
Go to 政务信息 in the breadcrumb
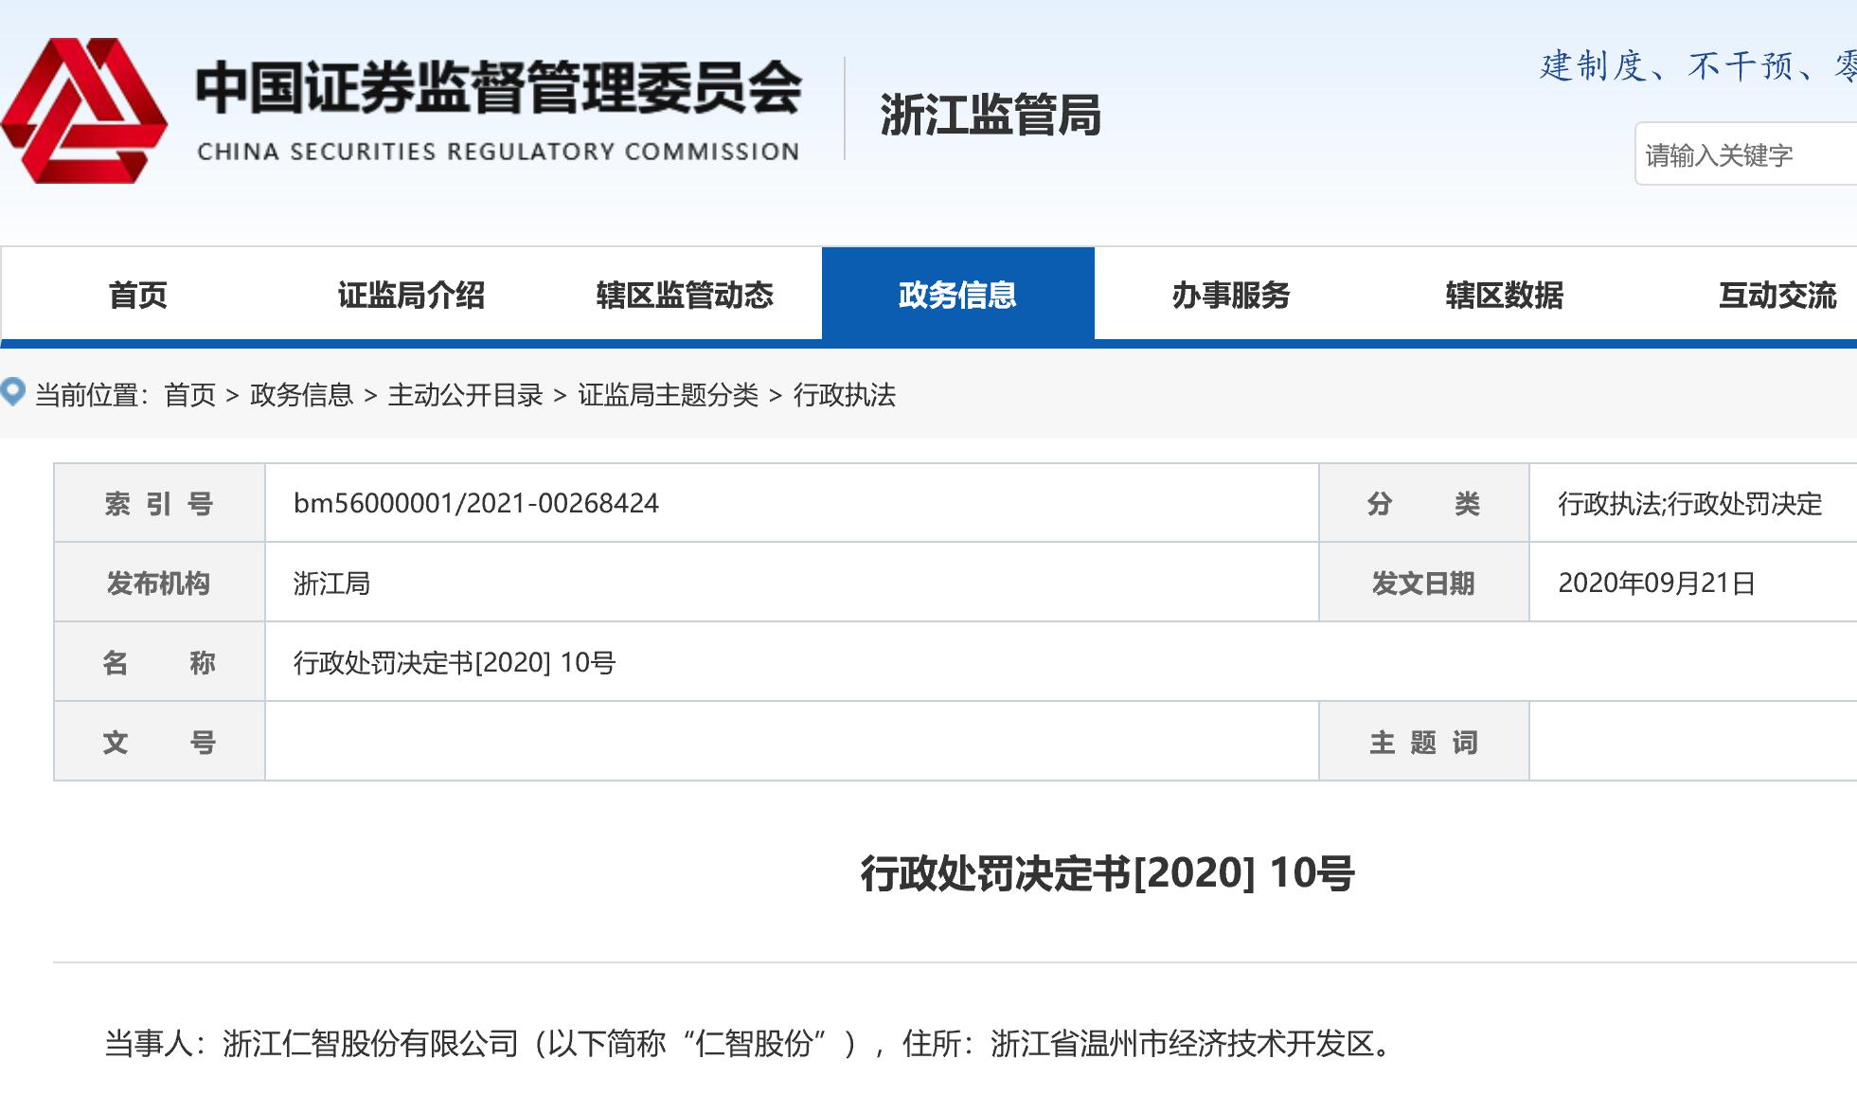pyautogui.click(x=301, y=395)
